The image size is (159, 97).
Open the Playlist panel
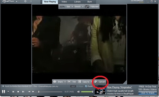tap(89, 86)
